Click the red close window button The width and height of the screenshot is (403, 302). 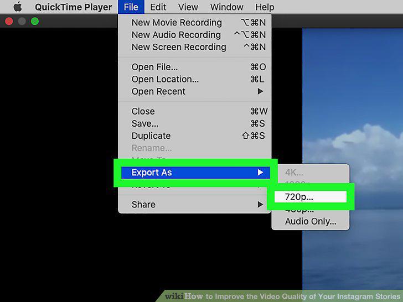click(x=9, y=22)
